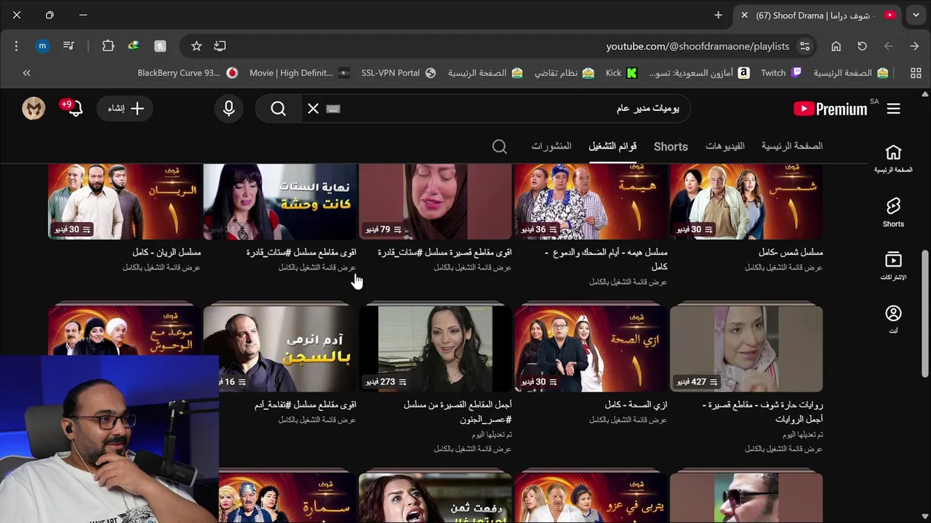Select the قوائم التشغيل tab
Screen dimensions: 931x523
(612, 146)
